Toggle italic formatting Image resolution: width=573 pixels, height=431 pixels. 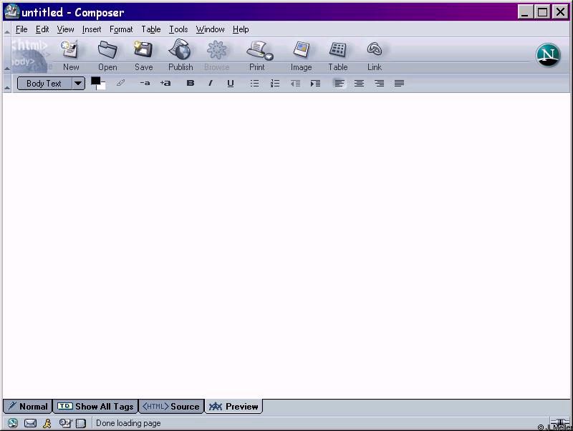point(210,83)
